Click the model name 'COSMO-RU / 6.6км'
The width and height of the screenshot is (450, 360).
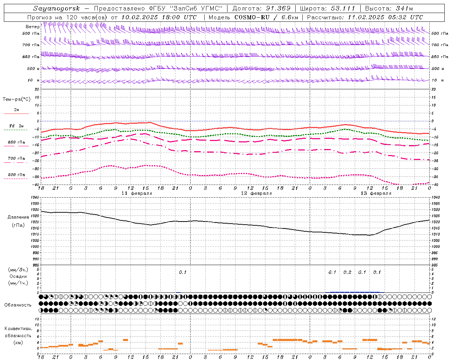(x=266, y=17)
